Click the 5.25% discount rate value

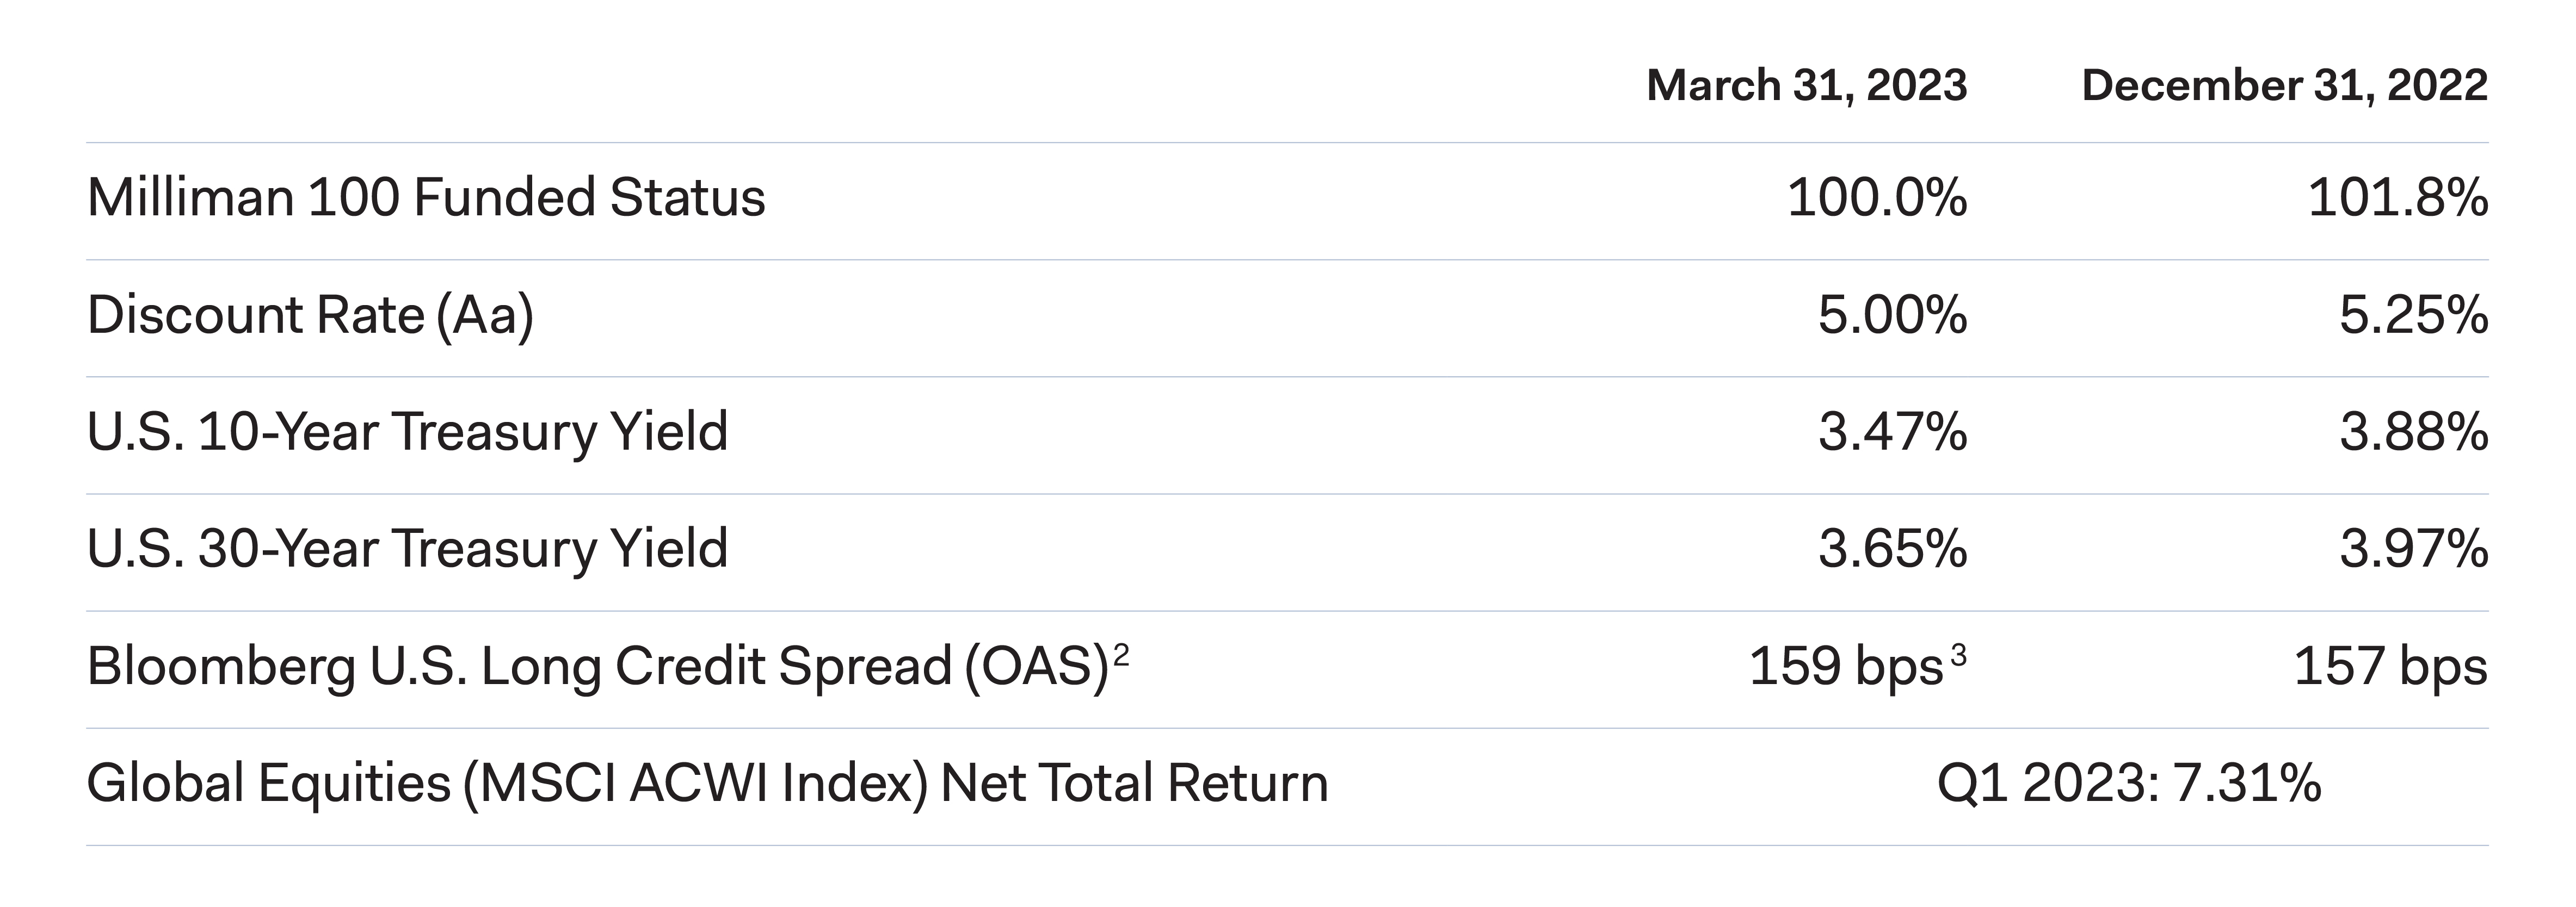click(x=2412, y=315)
